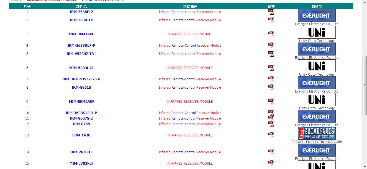Click the BRM-1420 part name
This screenshot has width=367, height=169.
click(81, 135)
